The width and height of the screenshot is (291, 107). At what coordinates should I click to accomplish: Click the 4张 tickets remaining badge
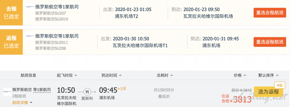(280, 85)
